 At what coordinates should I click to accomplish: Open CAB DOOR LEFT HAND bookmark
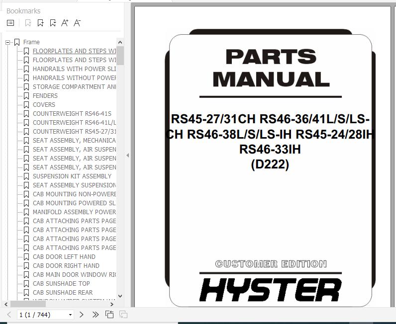pos(64,256)
